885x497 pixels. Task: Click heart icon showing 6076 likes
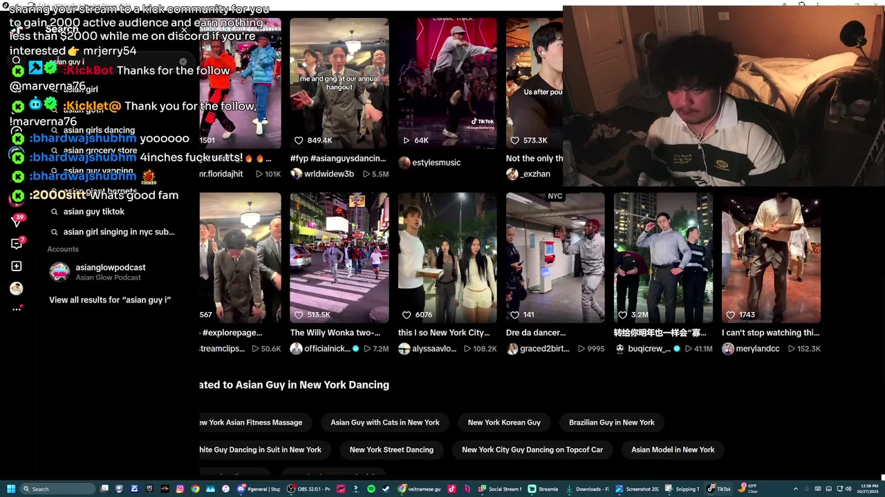407,315
